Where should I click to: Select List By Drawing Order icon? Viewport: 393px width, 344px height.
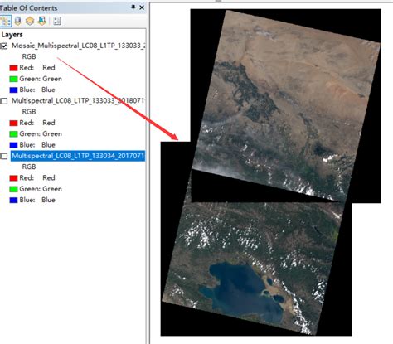point(5,21)
